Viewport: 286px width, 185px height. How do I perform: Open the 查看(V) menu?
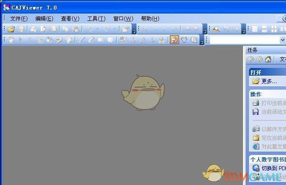pos(70,18)
